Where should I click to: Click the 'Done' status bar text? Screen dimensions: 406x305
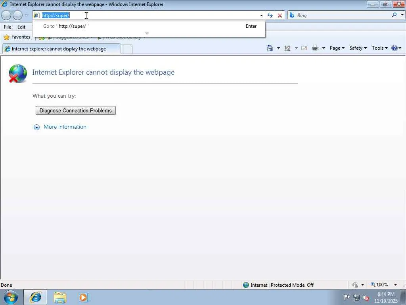(x=6, y=285)
